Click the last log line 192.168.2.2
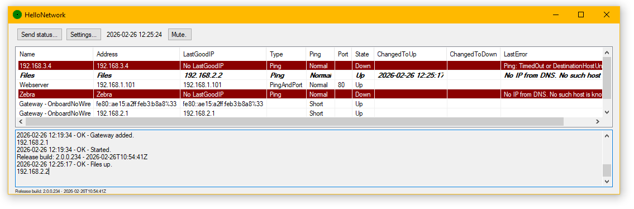 [x=33, y=172]
